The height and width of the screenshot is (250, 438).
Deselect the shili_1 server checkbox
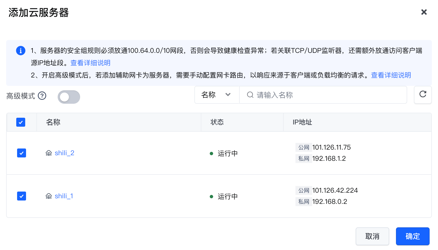[22, 196]
